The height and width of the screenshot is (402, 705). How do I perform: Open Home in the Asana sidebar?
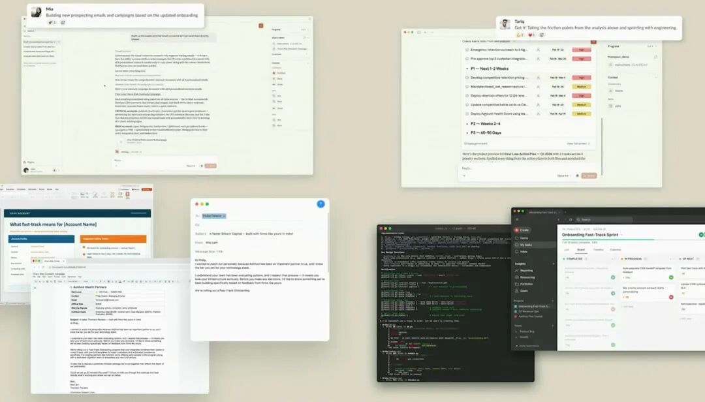[524, 238]
